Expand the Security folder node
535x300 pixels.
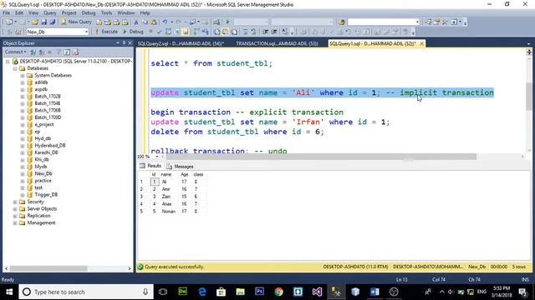(15, 202)
